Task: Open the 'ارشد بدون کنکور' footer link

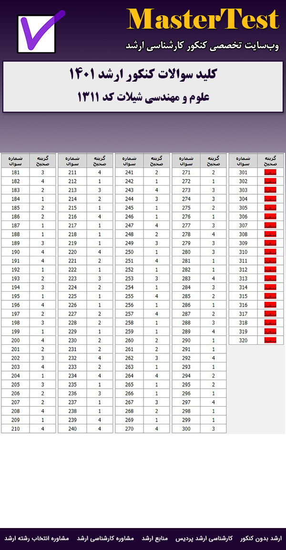Action: [261, 538]
